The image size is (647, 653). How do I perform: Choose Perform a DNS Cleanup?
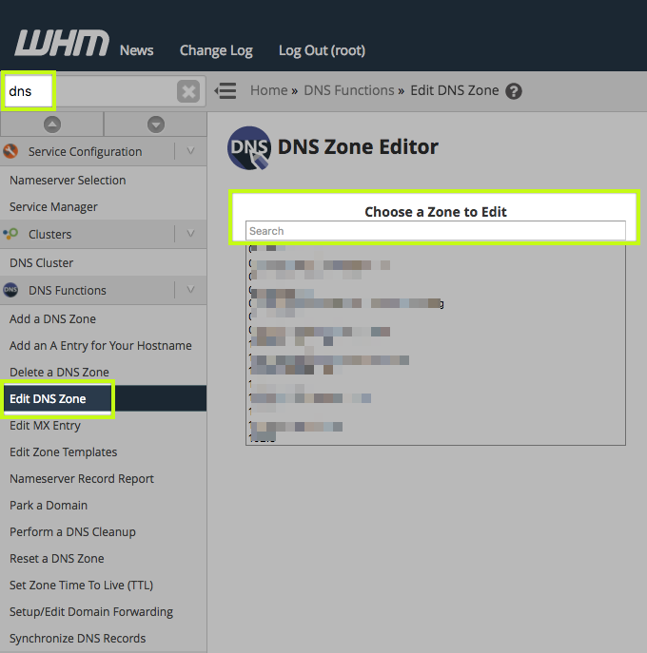(72, 532)
